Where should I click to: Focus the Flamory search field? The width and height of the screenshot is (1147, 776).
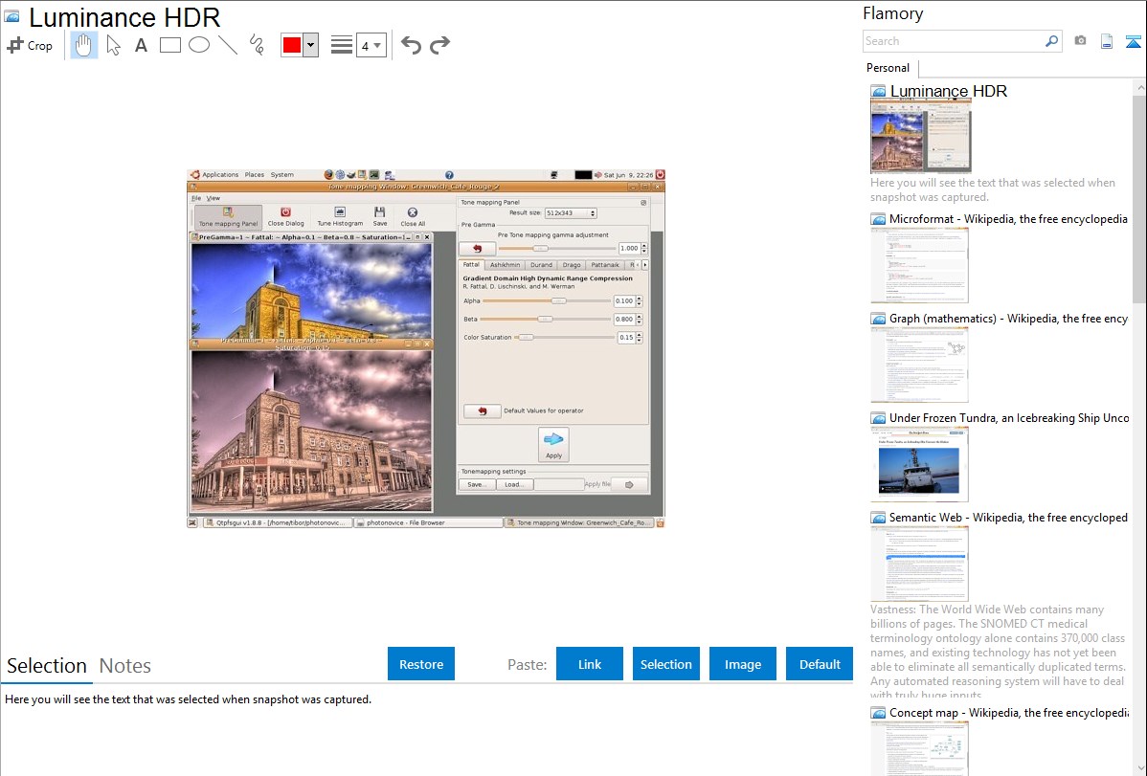coord(954,41)
